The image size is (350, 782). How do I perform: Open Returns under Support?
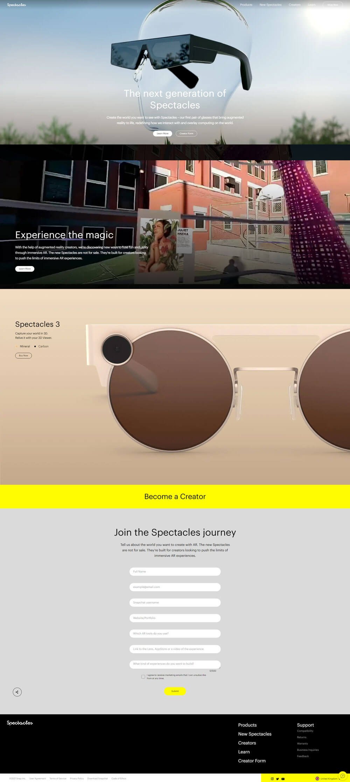tap(302, 737)
